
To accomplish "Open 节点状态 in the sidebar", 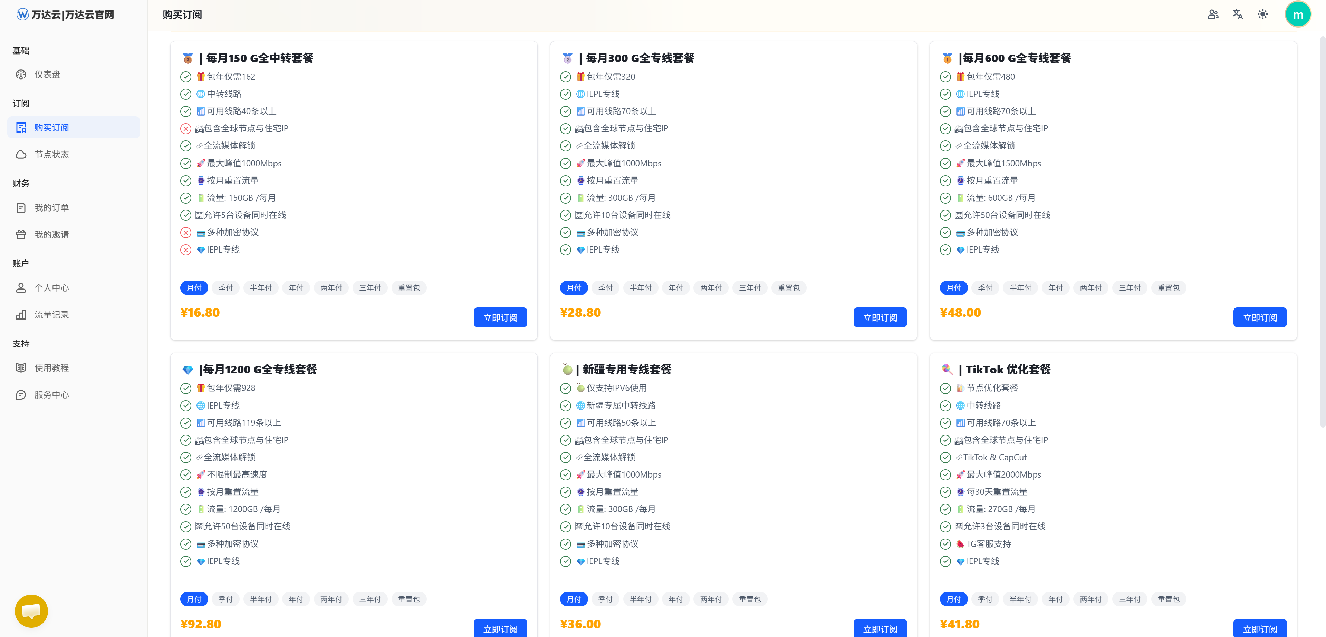I will pos(74,154).
